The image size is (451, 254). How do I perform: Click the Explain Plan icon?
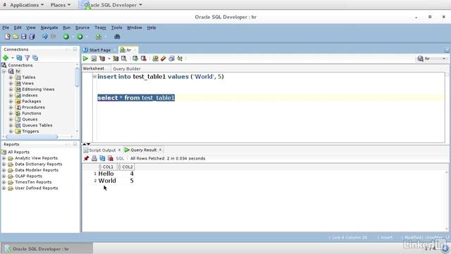coord(102,59)
